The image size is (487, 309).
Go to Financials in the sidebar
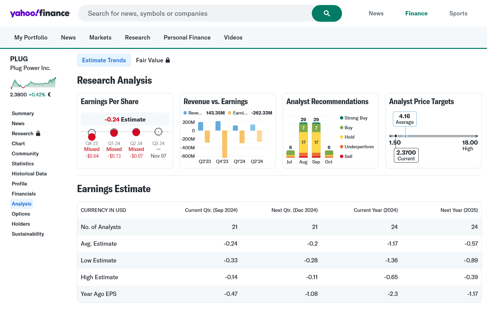[24, 194]
